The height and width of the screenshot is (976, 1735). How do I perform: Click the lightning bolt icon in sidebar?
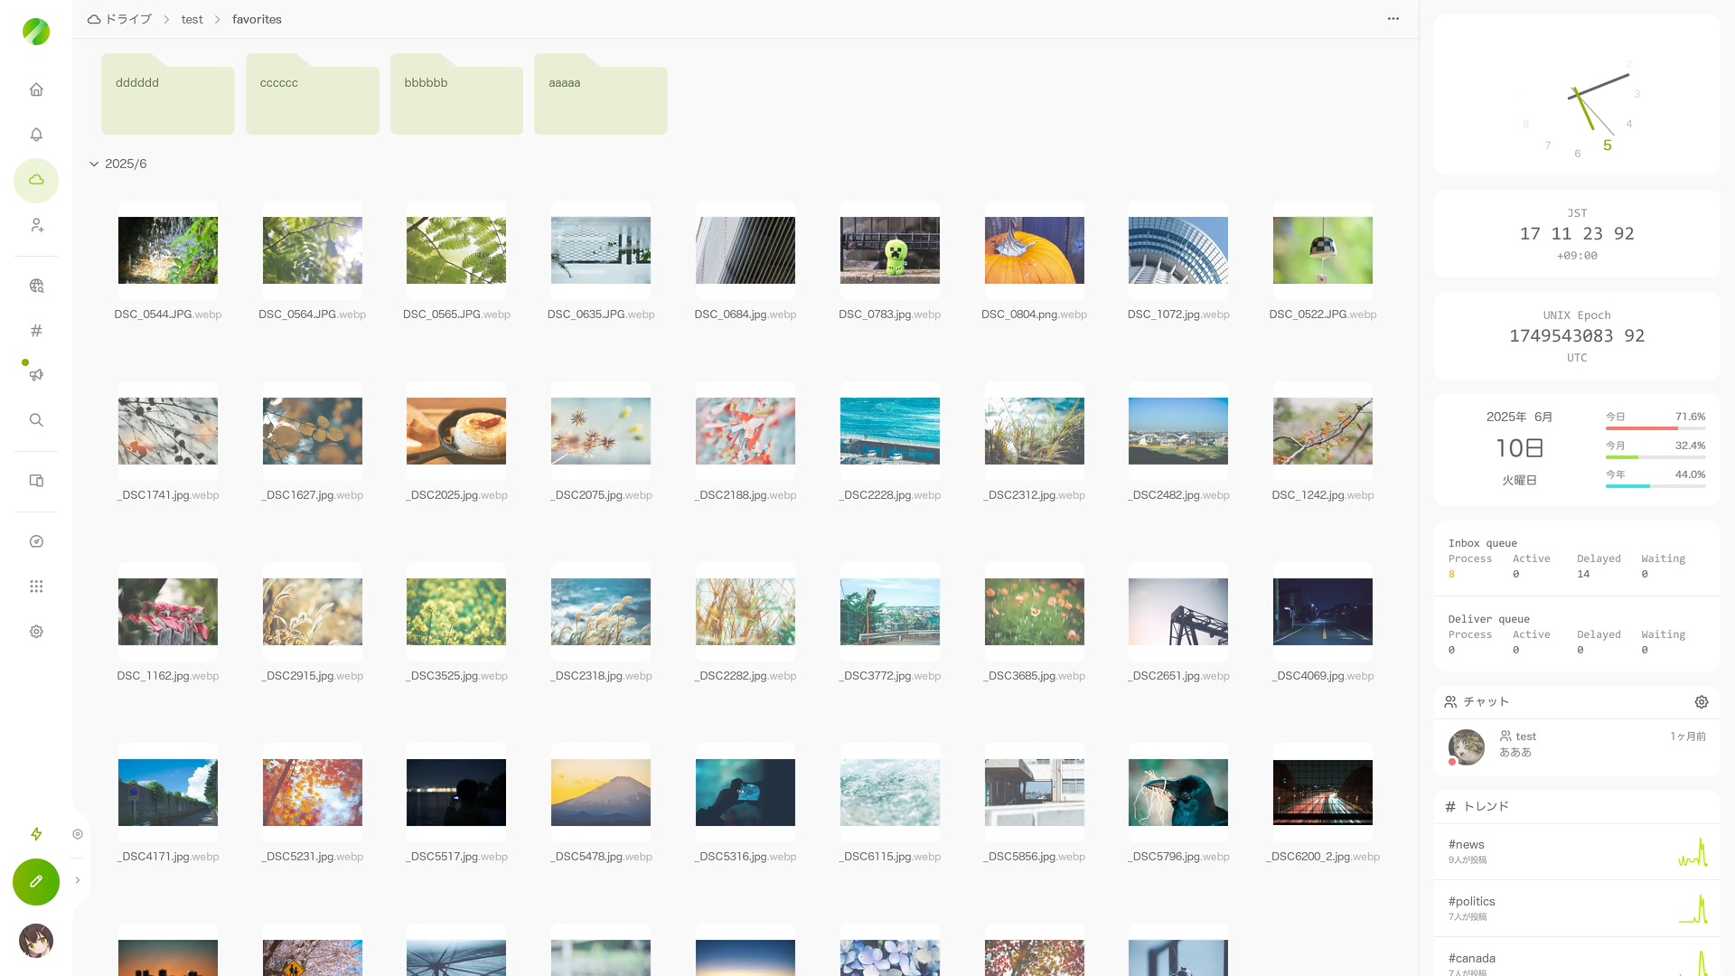click(36, 834)
